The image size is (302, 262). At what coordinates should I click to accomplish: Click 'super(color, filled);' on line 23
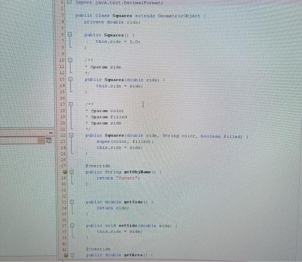[125, 142]
